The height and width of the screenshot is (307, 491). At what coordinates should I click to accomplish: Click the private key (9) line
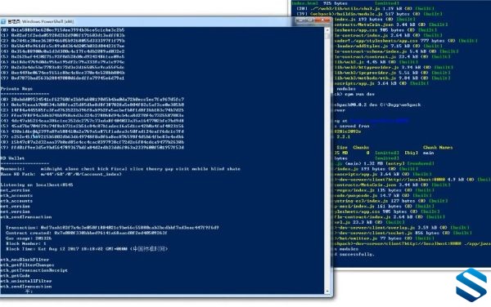(x=92, y=148)
